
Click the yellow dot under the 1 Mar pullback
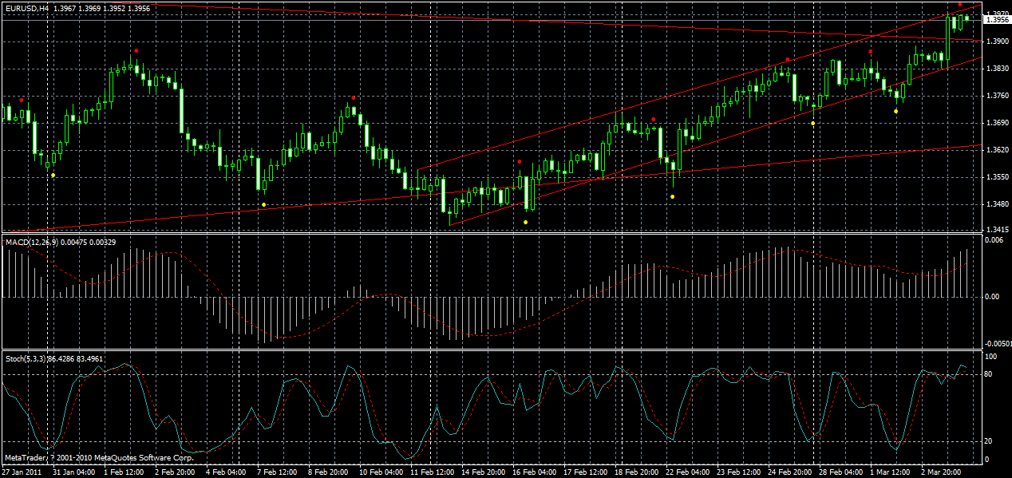[895, 111]
